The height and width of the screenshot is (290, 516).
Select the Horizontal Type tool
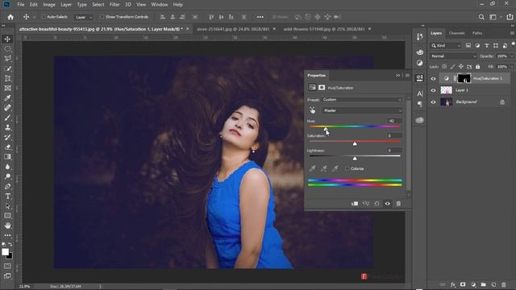7,197
